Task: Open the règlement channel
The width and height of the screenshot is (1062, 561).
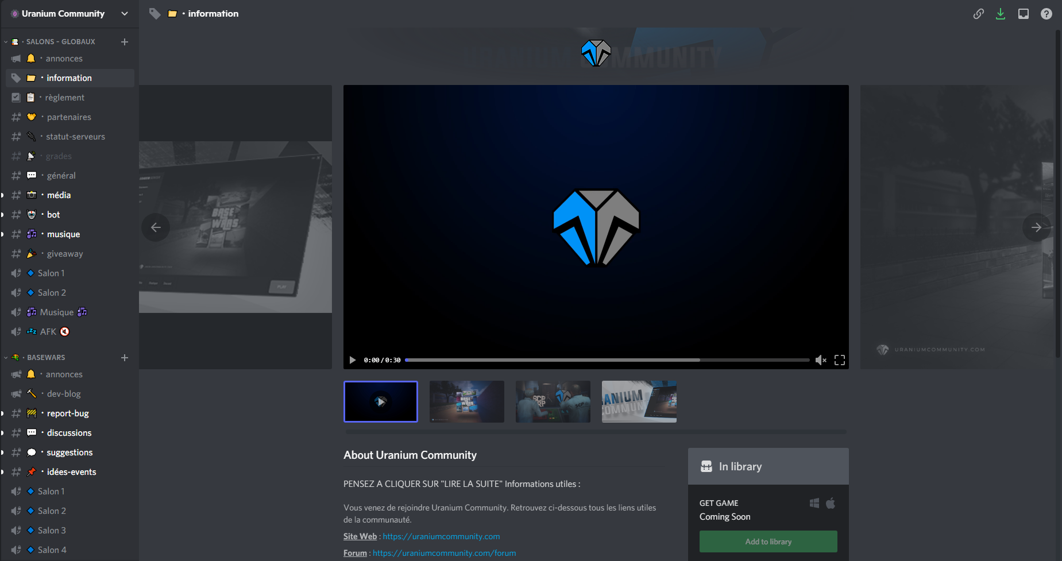Action: (69, 98)
